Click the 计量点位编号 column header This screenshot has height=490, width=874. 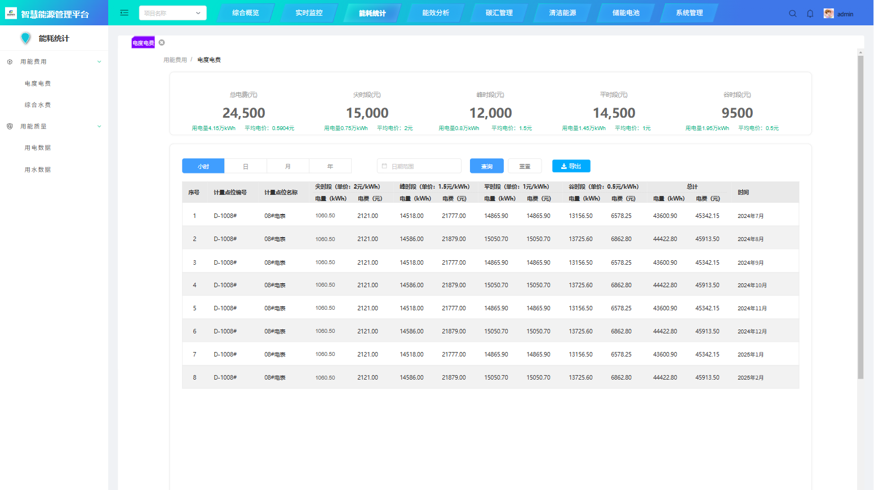(230, 193)
